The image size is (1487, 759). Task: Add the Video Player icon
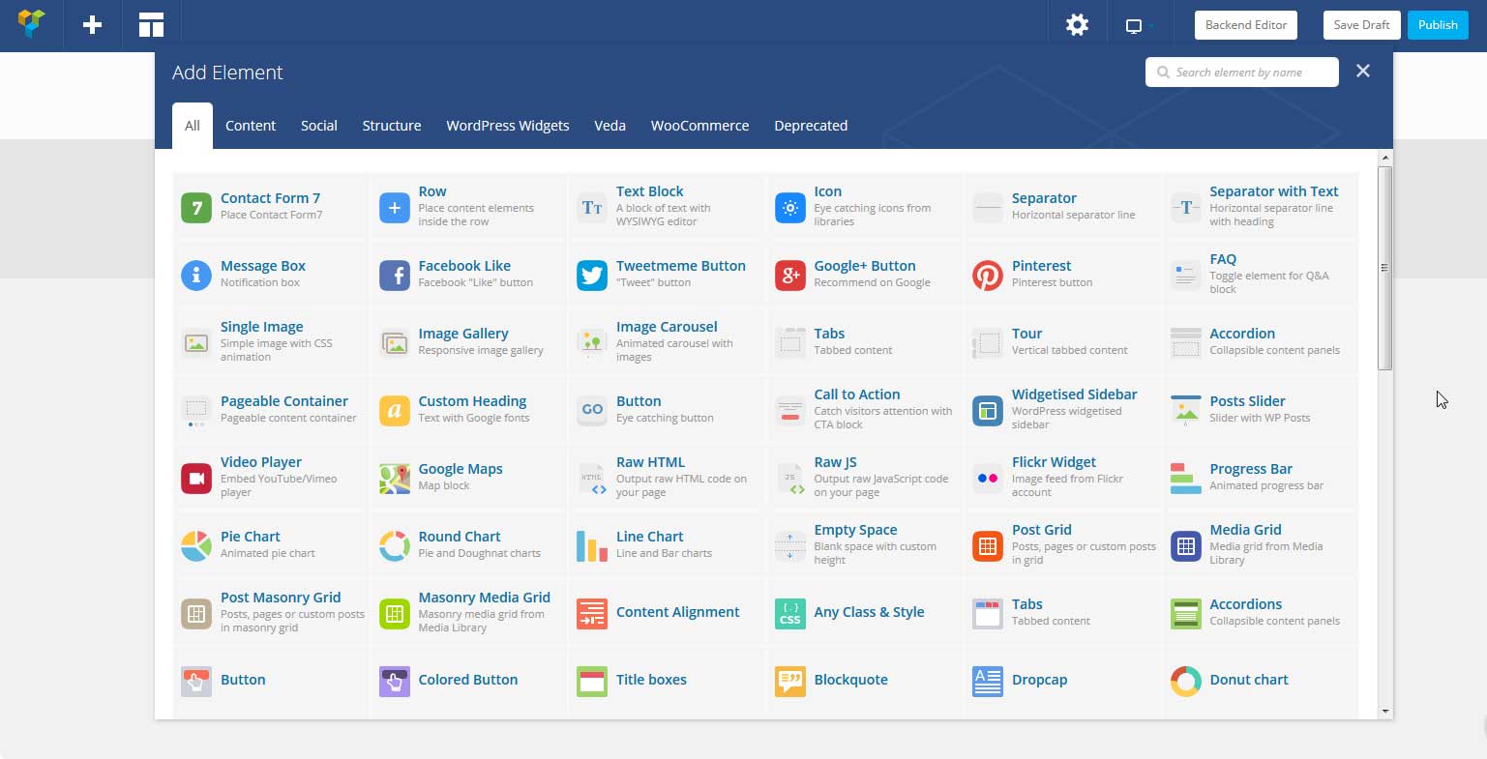(196, 478)
